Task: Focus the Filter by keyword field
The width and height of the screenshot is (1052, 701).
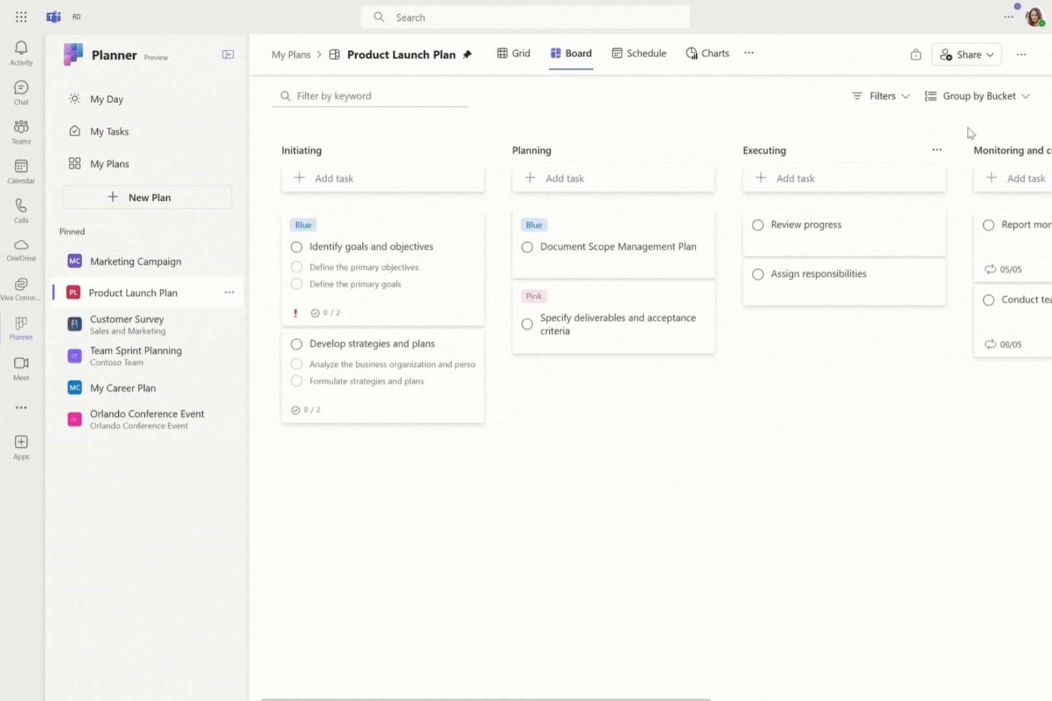Action: (x=370, y=96)
